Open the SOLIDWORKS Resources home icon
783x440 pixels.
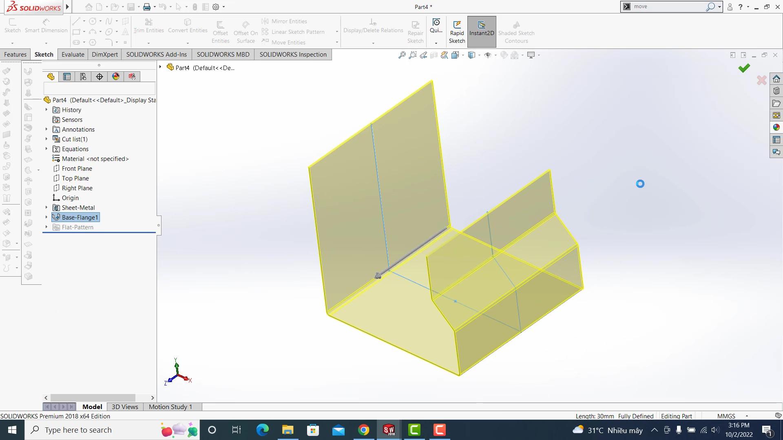(x=776, y=79)
